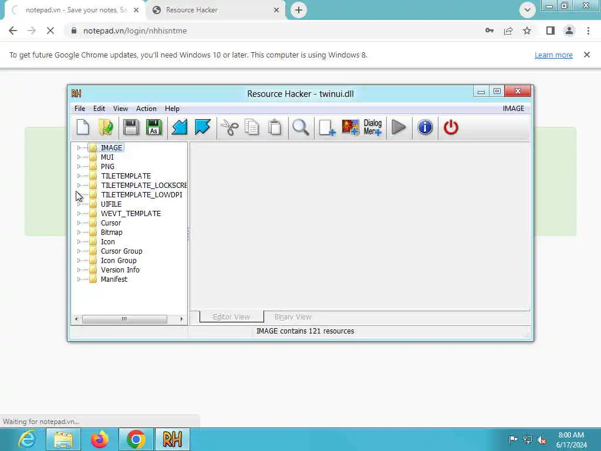601x451 pixels.
Task: Open the View menu
Action: 120,109
